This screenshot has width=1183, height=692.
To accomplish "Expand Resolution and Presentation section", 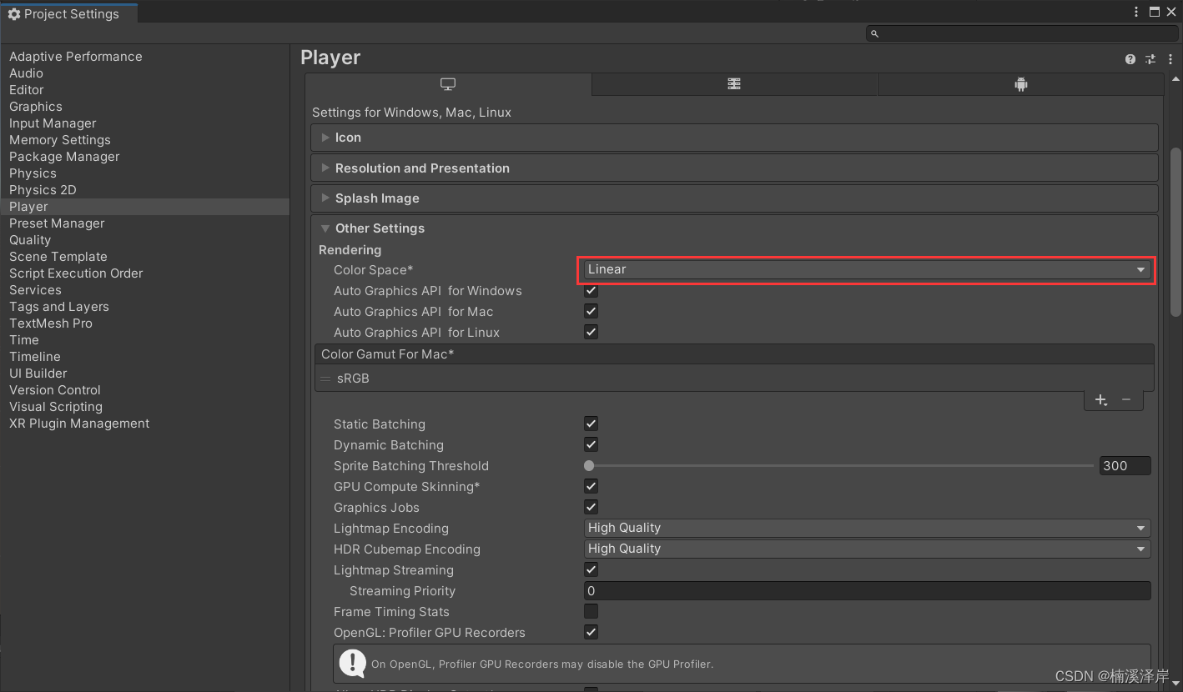I will [734, 168].
